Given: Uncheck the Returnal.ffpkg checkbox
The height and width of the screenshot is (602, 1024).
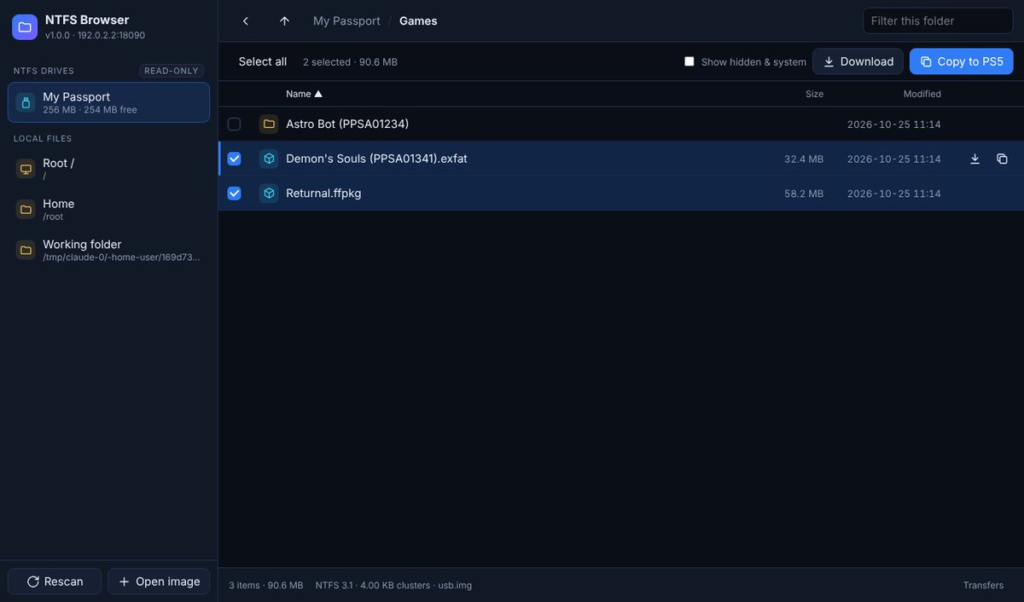Looking at the screenshot, I should (x=234, y=194).
